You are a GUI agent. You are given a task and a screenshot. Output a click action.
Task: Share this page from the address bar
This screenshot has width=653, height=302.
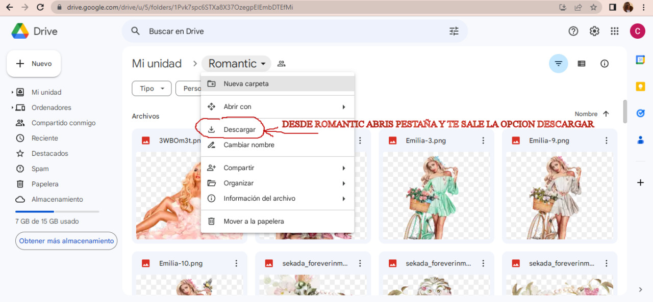pyautogui.click(x=578, y=8)
